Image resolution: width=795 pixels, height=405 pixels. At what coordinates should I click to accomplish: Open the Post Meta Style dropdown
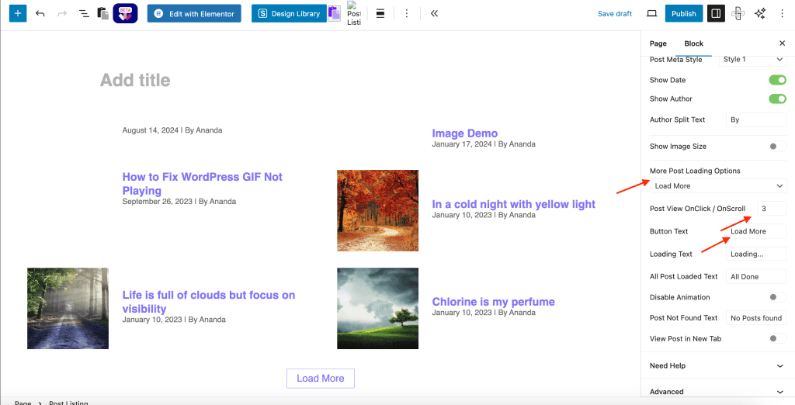[753, 59]
